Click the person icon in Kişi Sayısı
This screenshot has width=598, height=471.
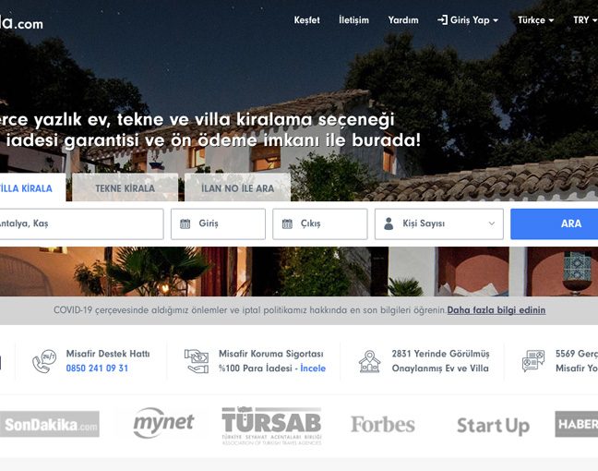pyautogui.click(x=389, y=223)
